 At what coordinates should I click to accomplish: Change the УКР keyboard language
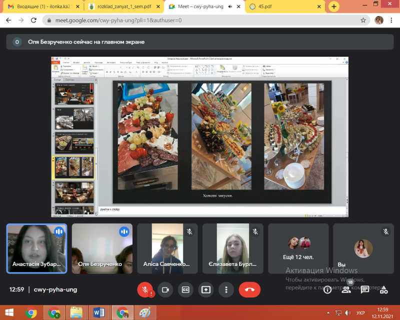360,313
